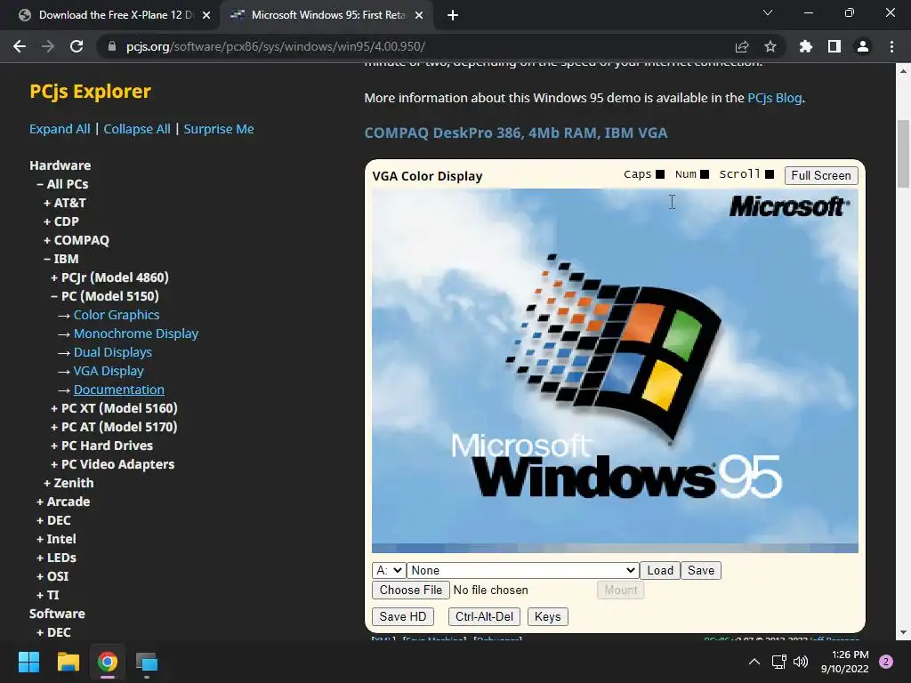The height and width of the screenshot is (683, 911).
Task: Open the None diskette dropdown
Action: pos(523,570)
